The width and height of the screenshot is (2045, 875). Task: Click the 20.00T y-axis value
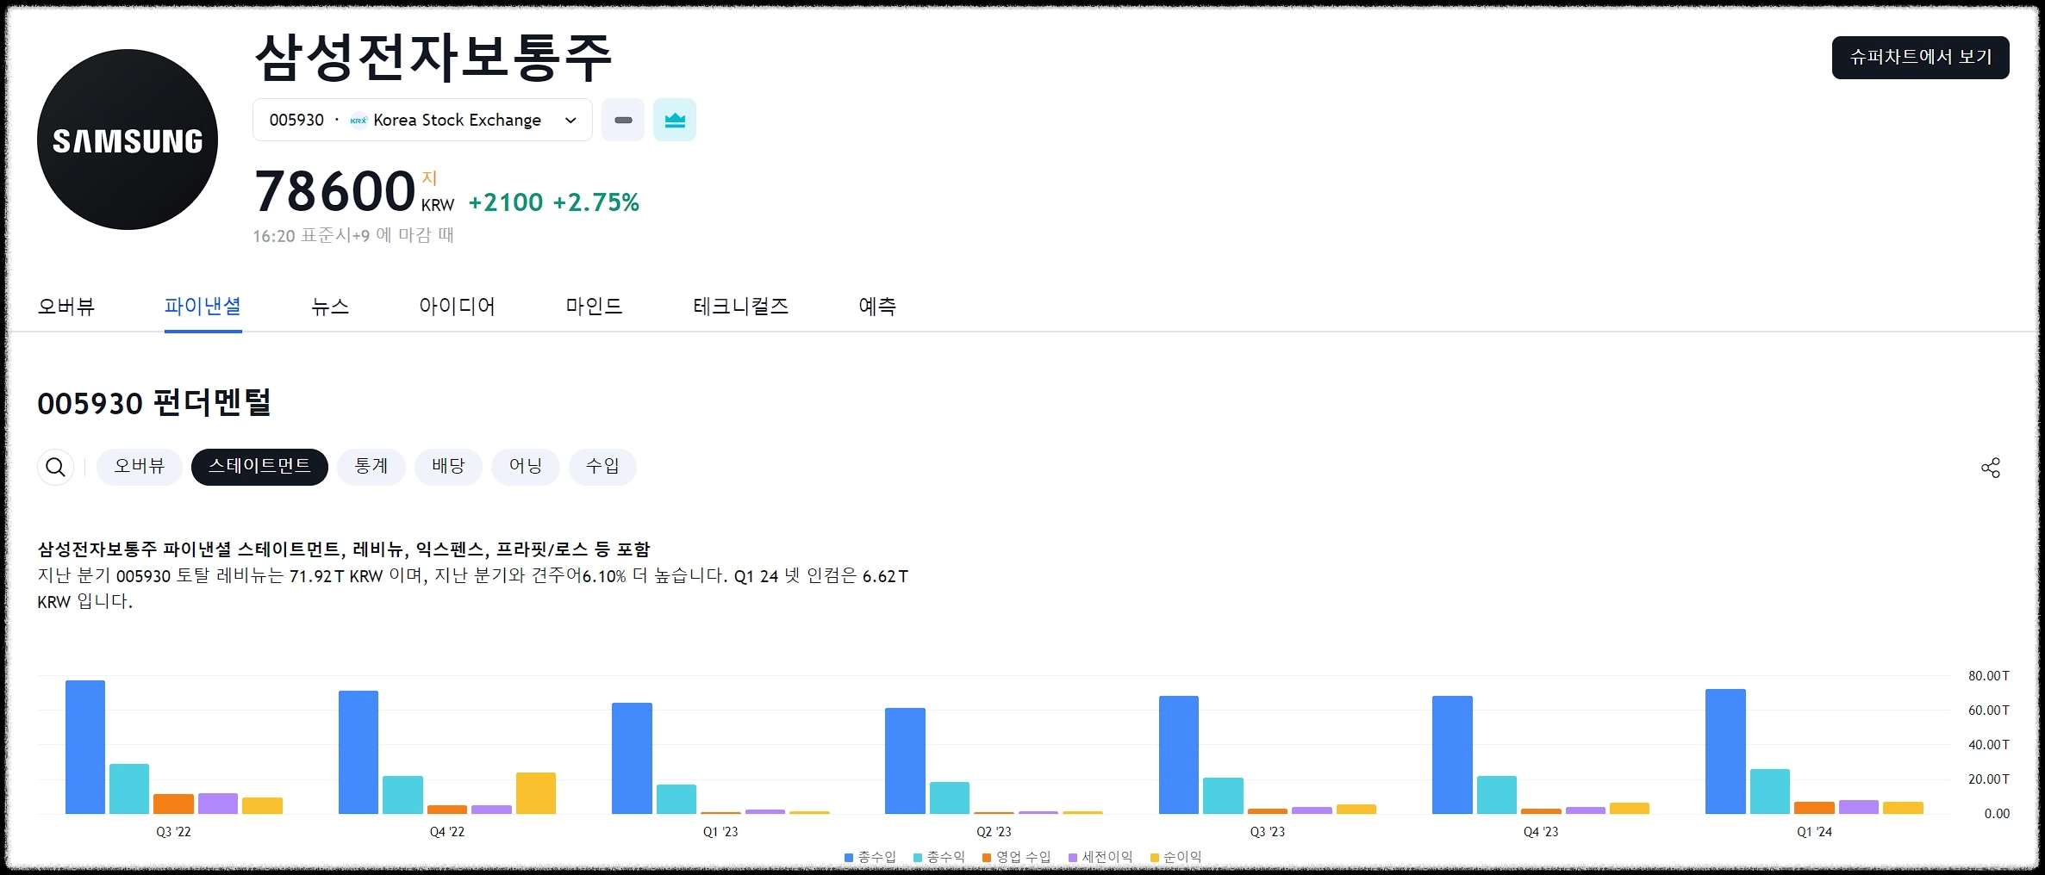coord(1988,779)
